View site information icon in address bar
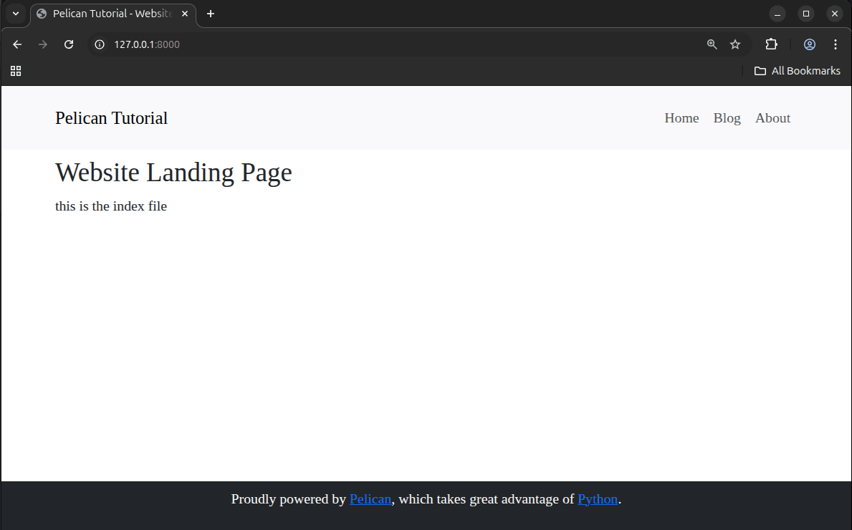 (x=100, y=44)
